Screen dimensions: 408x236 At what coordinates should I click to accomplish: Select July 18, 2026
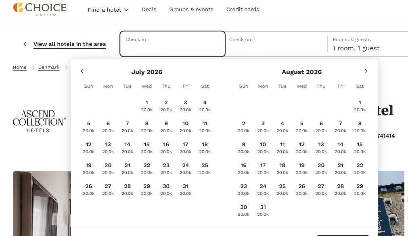click(x=205, y=148)
